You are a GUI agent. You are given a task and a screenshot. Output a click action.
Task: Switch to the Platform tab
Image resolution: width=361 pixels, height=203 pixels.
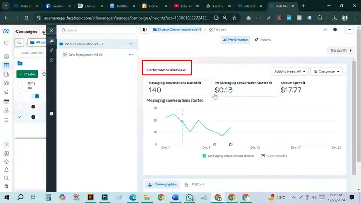tap(194, 184)
